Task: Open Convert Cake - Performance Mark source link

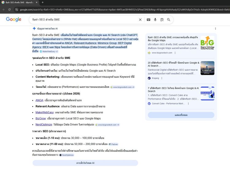Action: point(168,104)
